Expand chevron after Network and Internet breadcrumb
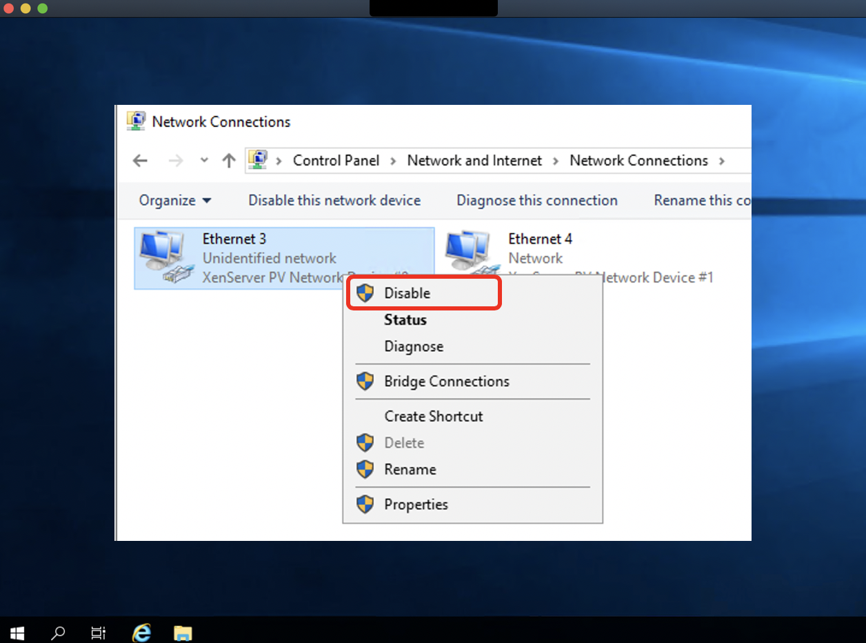This screenshot has width=866, height=643. (556, 161)
